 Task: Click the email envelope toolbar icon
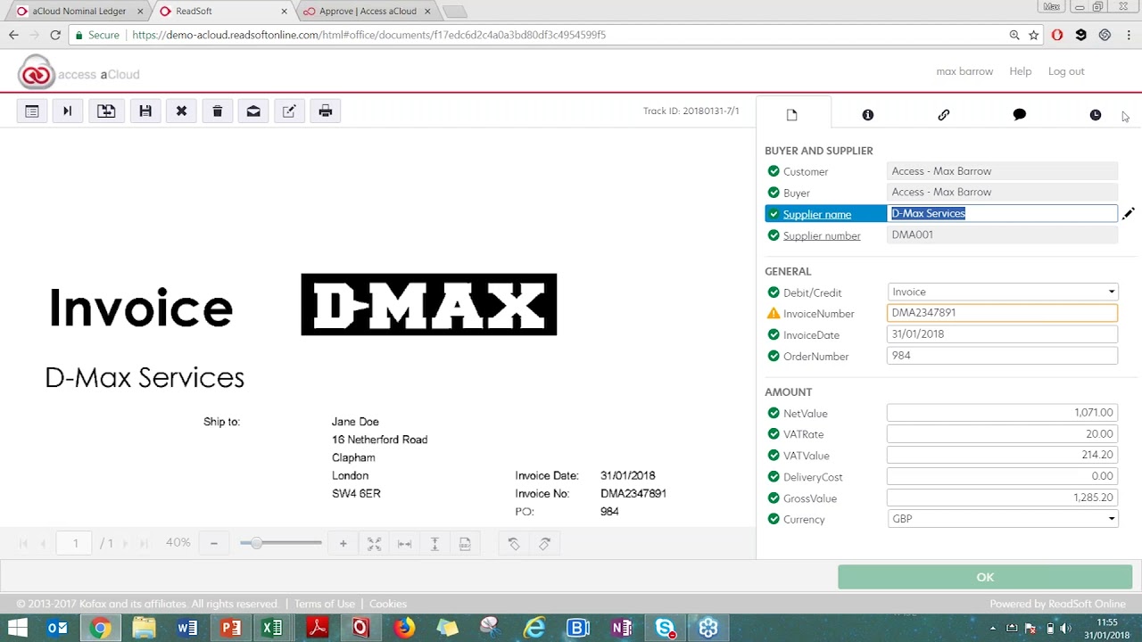[x=253, y=111]
